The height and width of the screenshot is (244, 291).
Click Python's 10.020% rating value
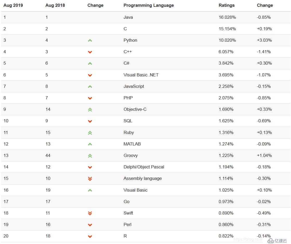(227, 40)
